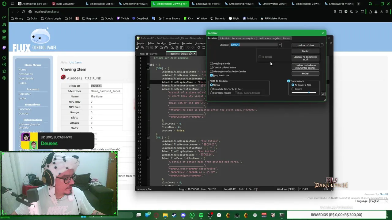
Task: Uncheck the 'Pesquisa circular' checkbox
Action: [x=211, y=75]
